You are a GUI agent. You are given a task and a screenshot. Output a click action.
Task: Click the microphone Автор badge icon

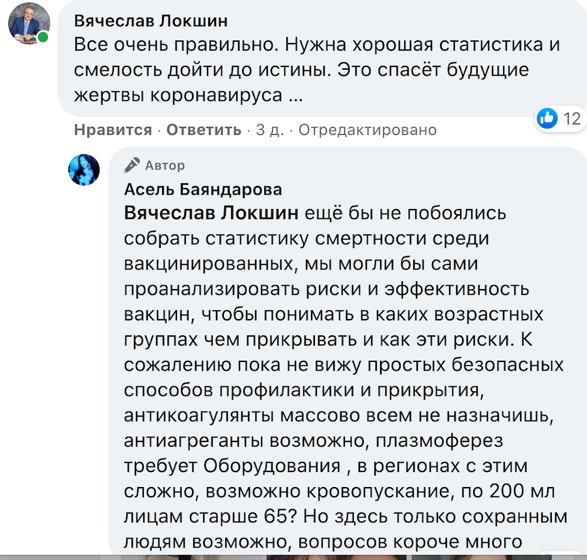coord(131,165)
